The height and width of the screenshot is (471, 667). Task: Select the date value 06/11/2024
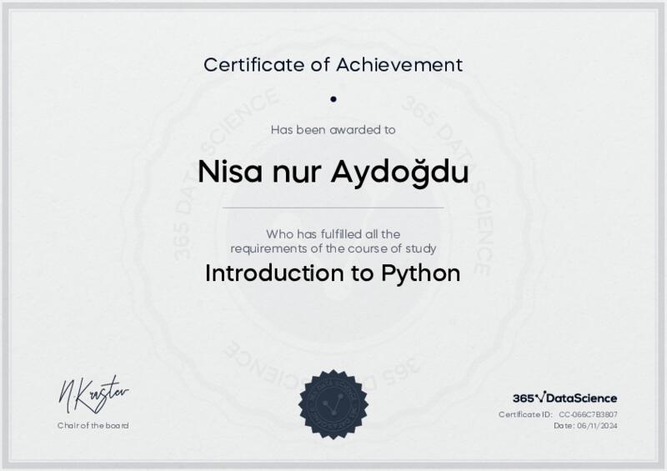[597, 425]
